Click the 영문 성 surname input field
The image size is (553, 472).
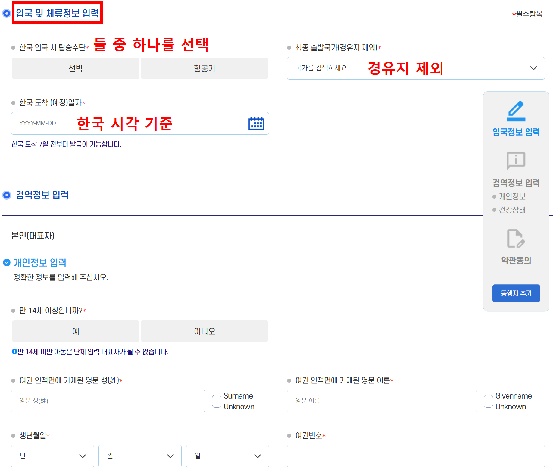108,401
